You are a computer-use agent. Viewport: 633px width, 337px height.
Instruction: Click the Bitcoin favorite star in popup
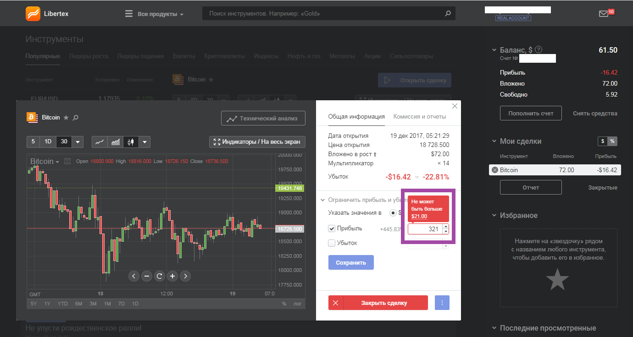point(66,118)
